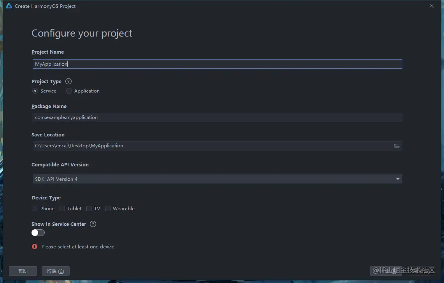
Task: Select the Service radio button
Action: click(35, 91)
